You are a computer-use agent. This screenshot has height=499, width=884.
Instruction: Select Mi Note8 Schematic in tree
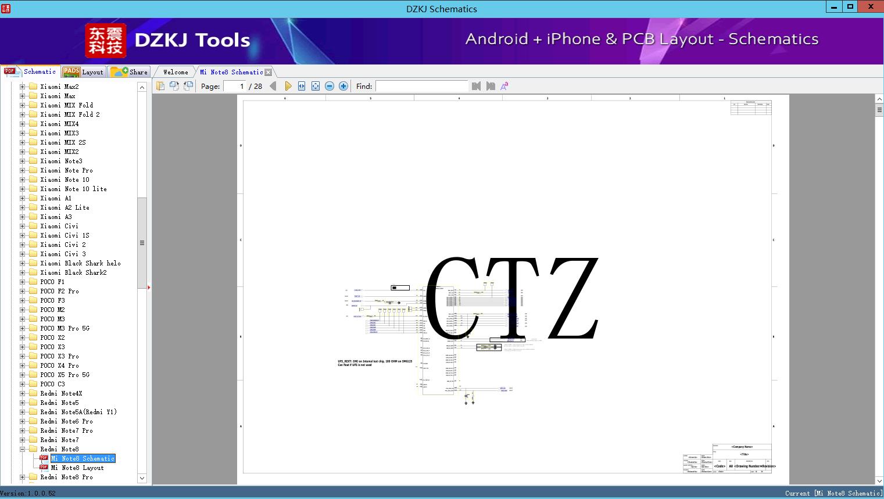point(83,458)
